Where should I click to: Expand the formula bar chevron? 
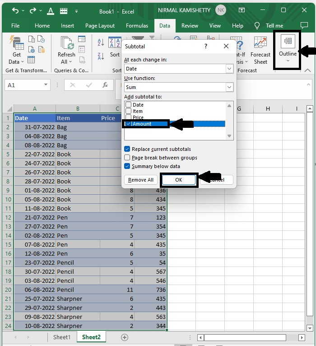point(308,84)
